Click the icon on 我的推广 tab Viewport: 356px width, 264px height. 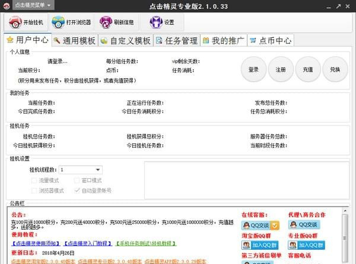tap(206, 40)
